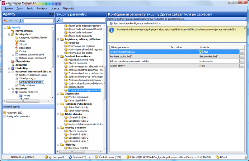
Task: Open the ellipsis button for Formát zprávy row
Action: [242, 66]
